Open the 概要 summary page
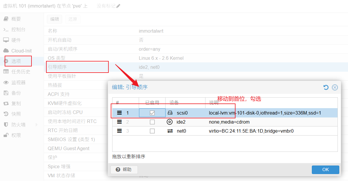The width and height of the screenshot is (348, 181). coord(22,19)
